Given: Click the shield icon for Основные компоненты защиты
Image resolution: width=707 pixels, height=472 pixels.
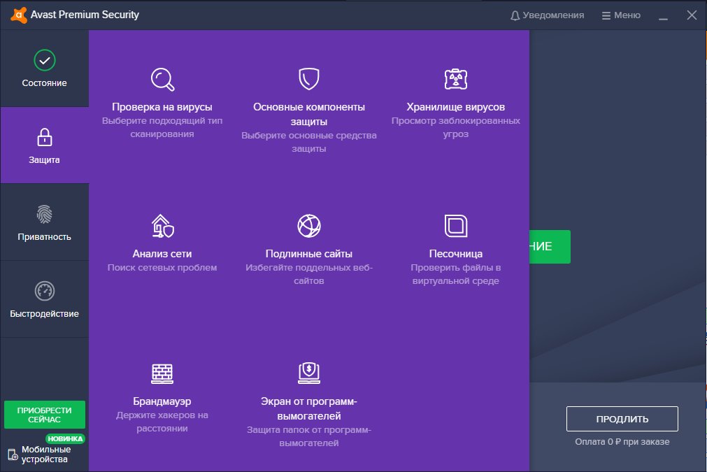Looking at the screenshot, I should coord(309,79).
